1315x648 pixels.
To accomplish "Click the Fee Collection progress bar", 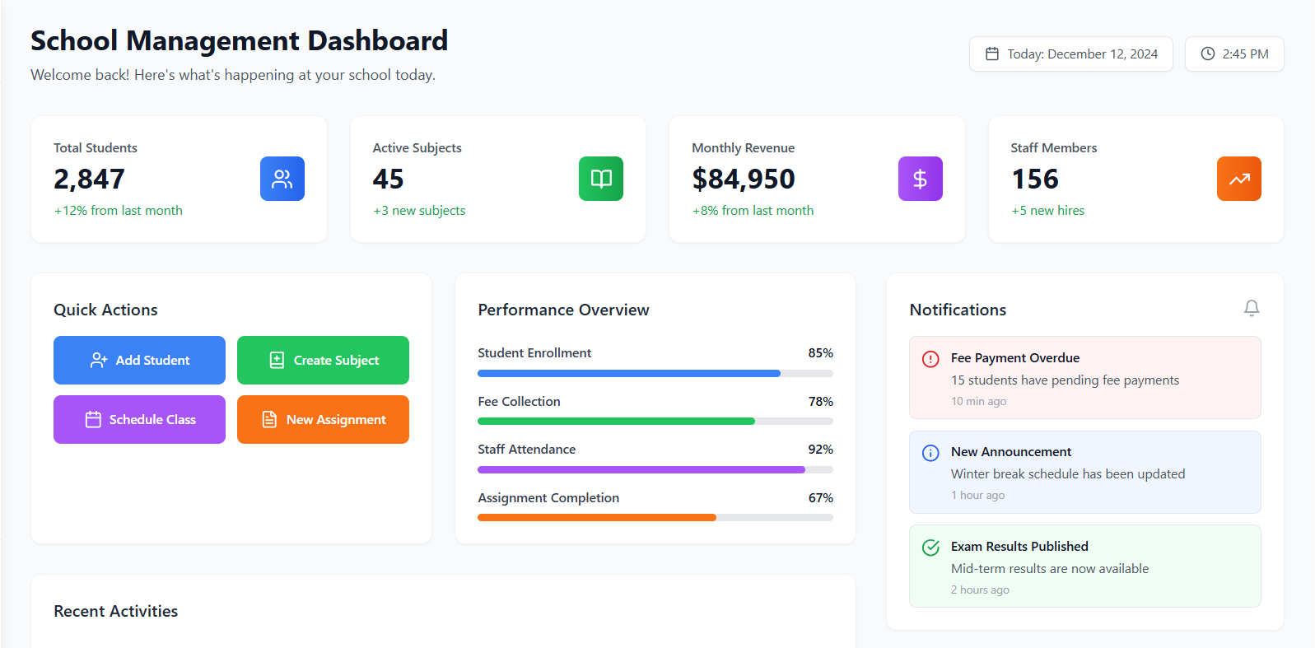I will pos(655,422).
